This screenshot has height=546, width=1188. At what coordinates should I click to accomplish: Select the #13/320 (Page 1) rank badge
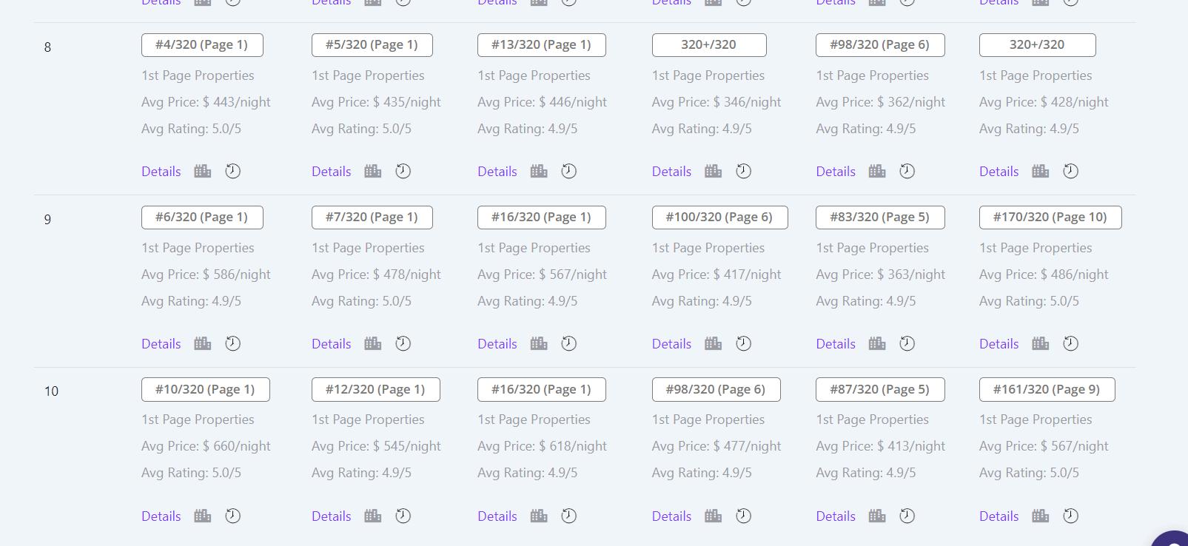point(542,45)
